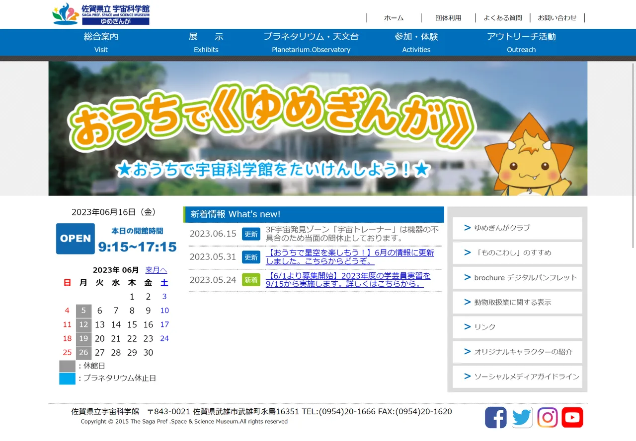Click the Saga Space Science Museum logo

[101, 14]
